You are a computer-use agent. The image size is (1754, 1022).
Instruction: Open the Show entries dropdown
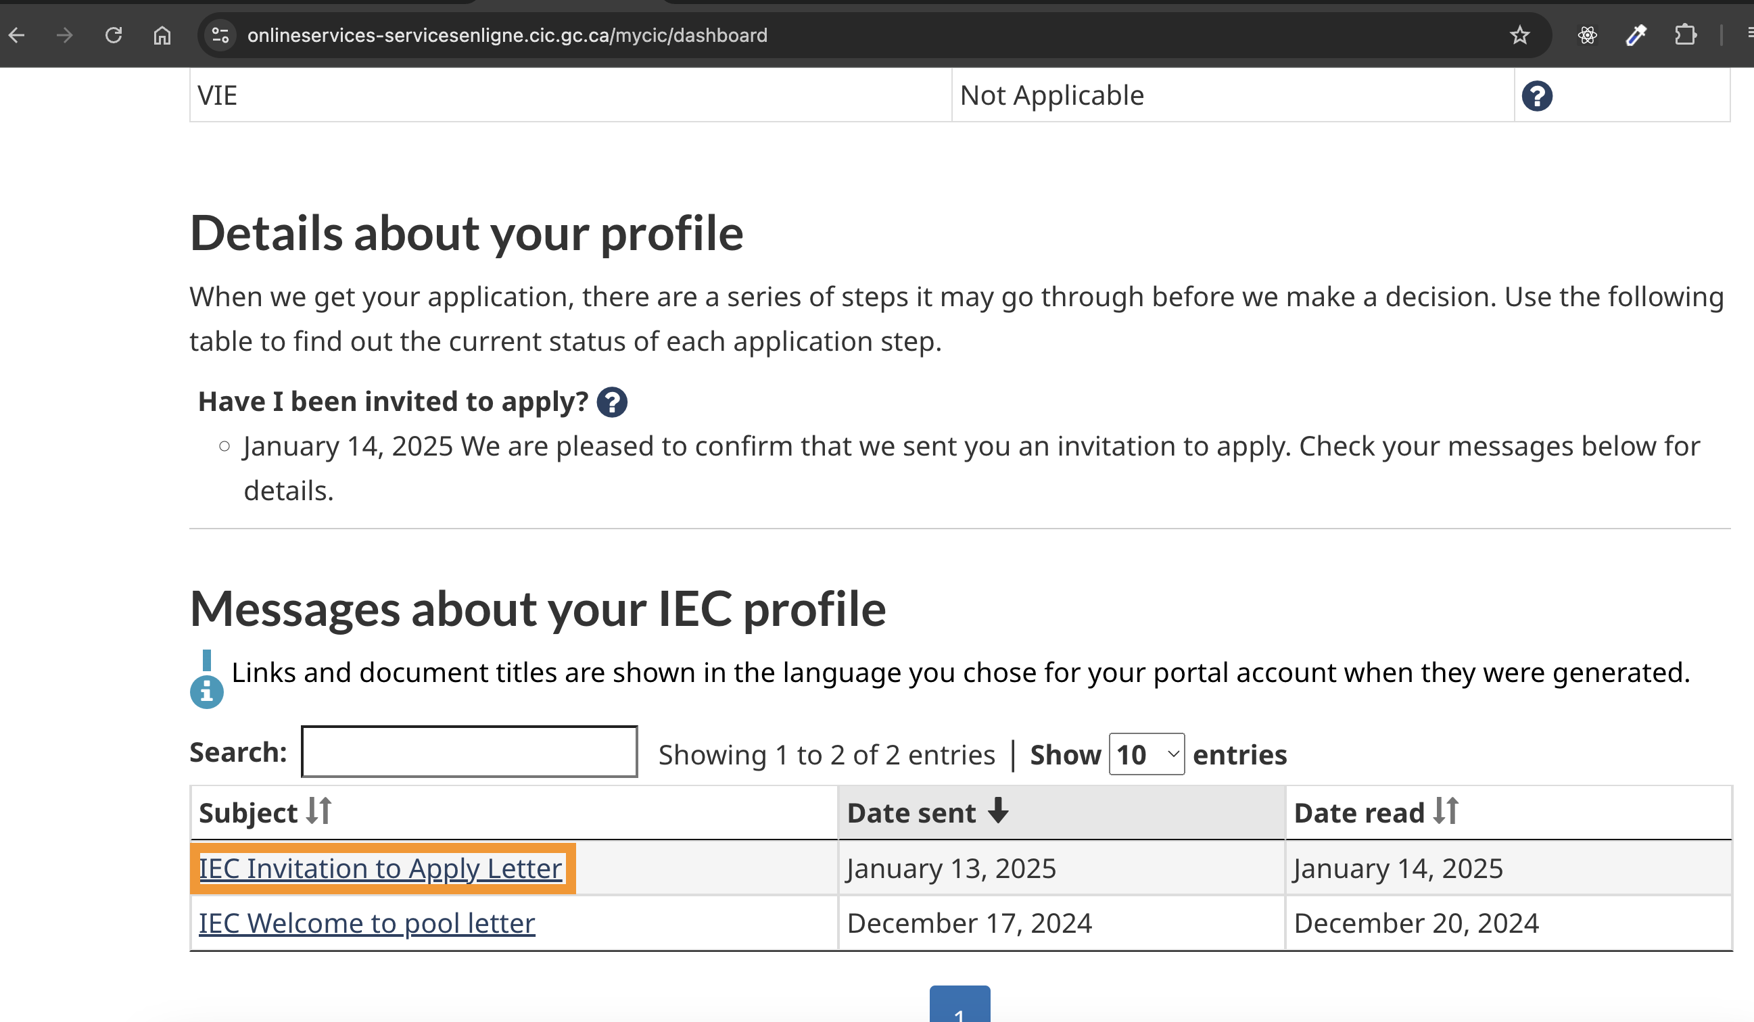tap(1146, 754)
